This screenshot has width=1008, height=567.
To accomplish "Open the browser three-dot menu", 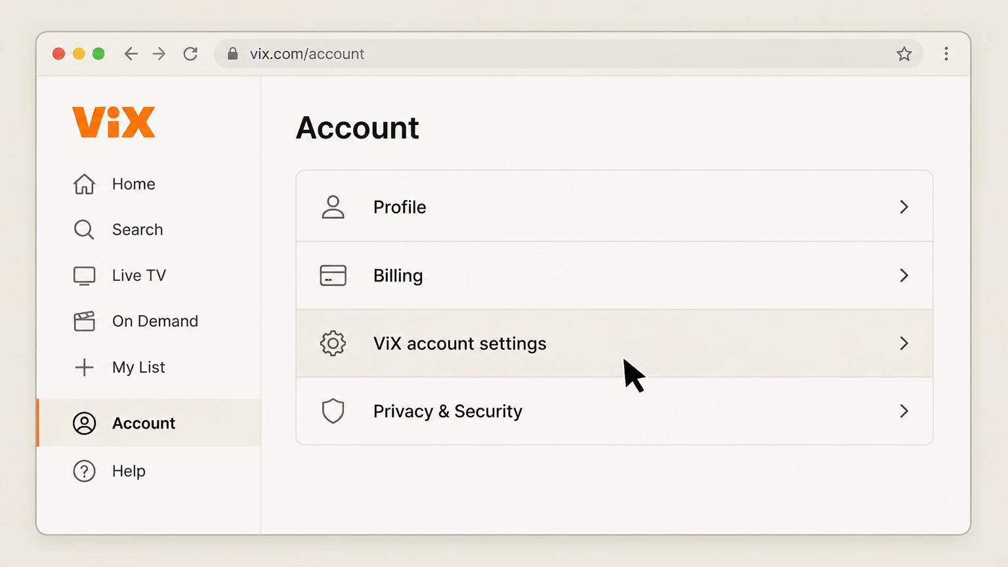I will point(946,54).
